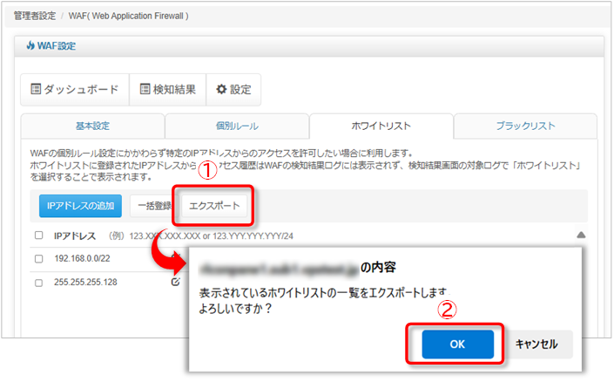Tick the IPアドレス header select-all checkbox
The height and width of the screenshot is (382, 614).
click(x=39, y=235)
